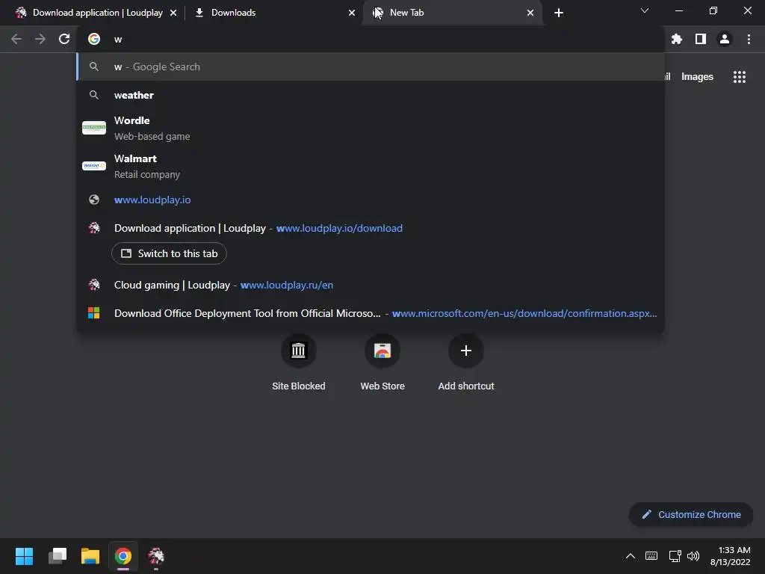Open the Google apps grid
The height and width of the screenshot is (574, 765).
pos(740,77)
